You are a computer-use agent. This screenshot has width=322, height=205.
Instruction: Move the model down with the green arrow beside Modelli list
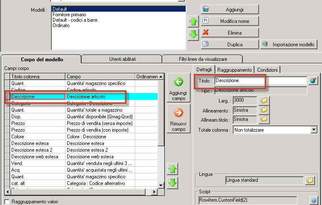pyautogui.click(x=193, y=34)
